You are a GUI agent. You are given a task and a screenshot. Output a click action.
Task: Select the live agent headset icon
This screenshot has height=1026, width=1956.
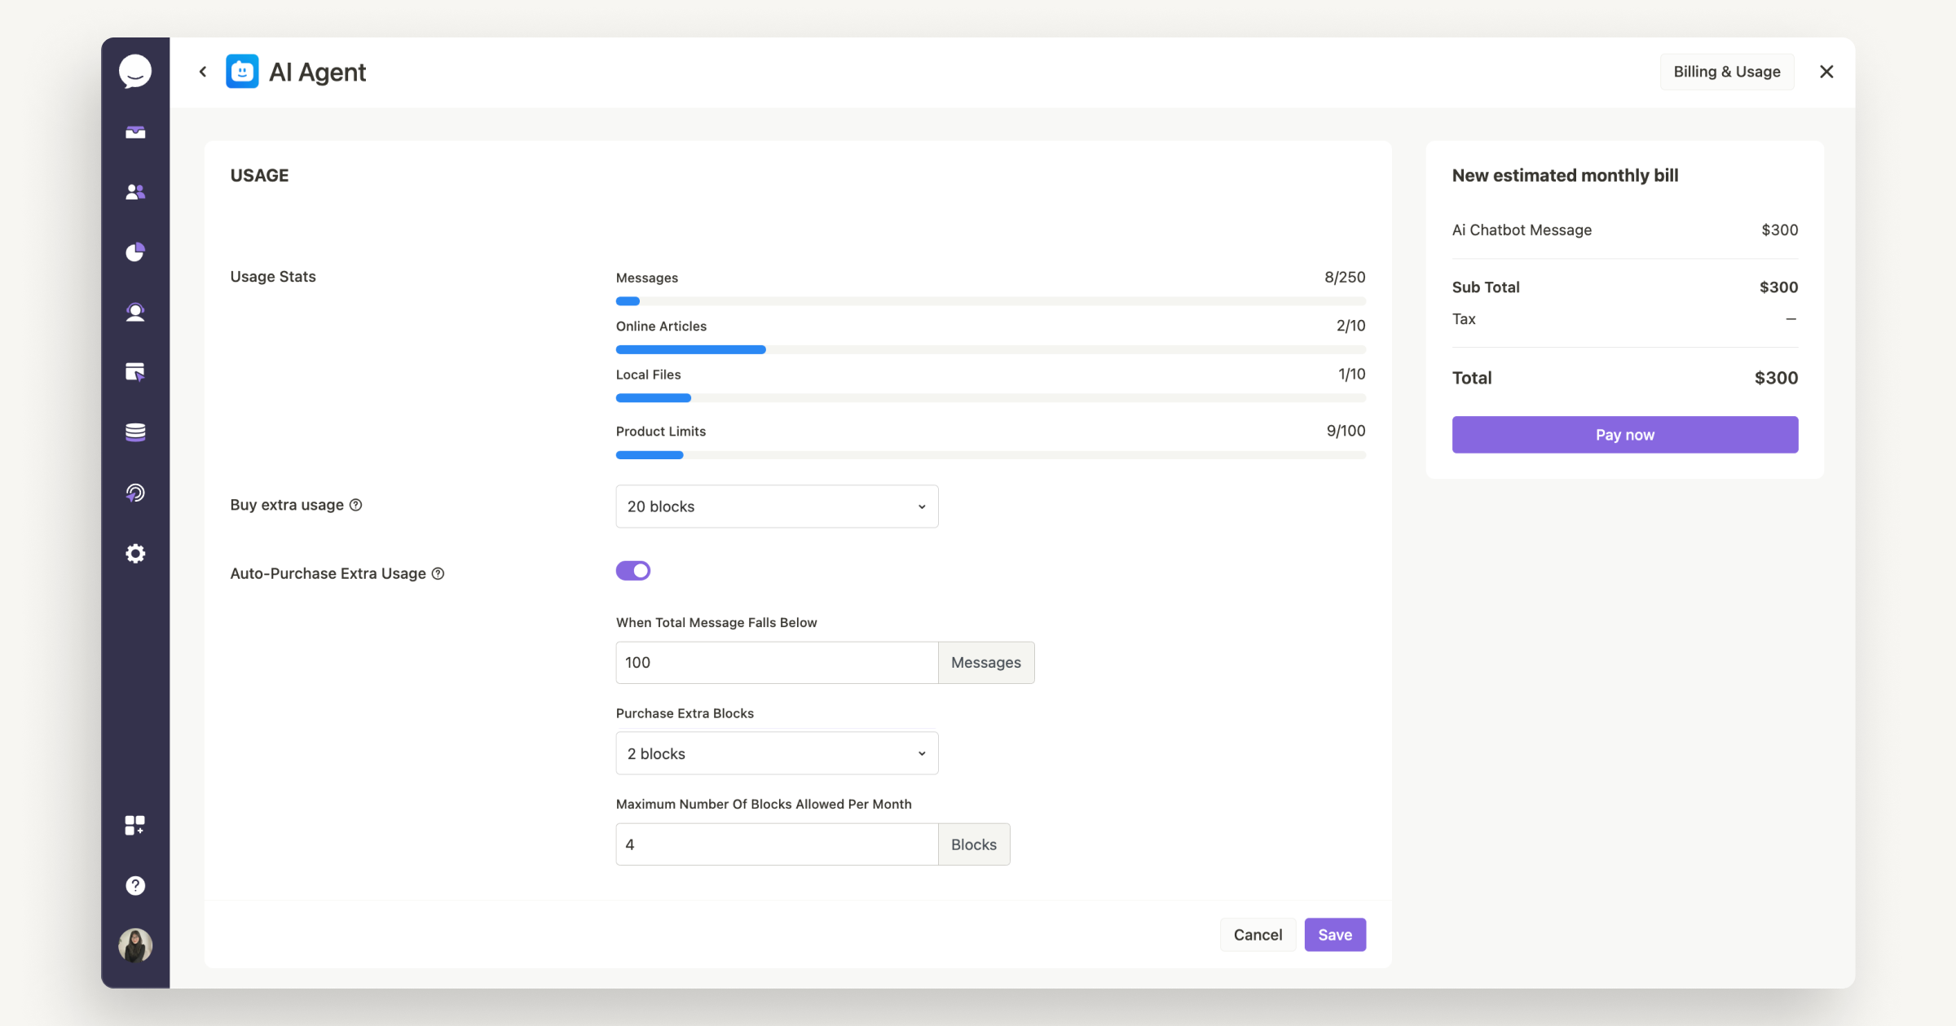(x=134, y=312)
